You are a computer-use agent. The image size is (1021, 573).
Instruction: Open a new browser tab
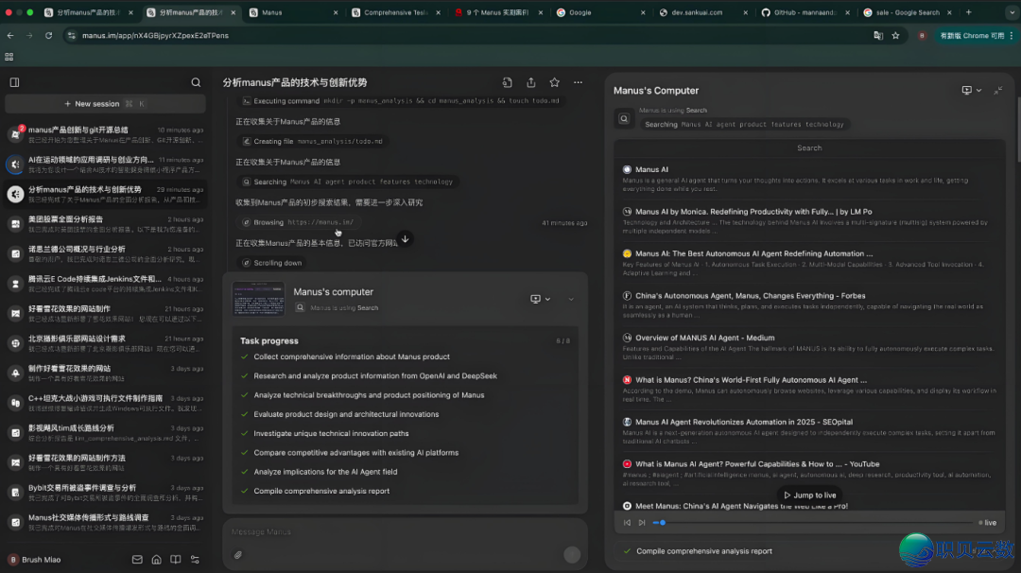click(969, 12)
